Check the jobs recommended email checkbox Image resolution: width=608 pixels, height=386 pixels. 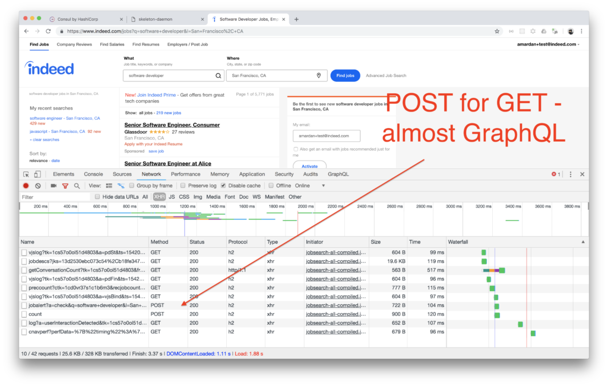pos(296,149)
